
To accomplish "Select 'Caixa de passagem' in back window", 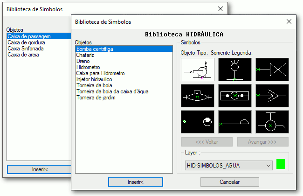I will click(x=39, y=36).
